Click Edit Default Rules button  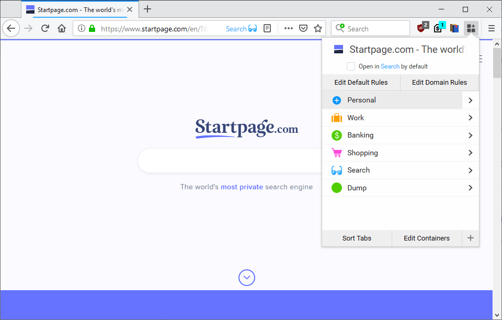(361, 83)
